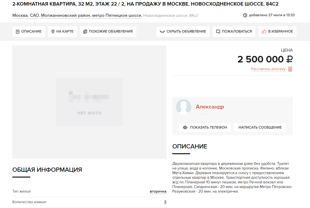Open the mortgage calculator icon
310x208 pixels.
pos(290,69)
